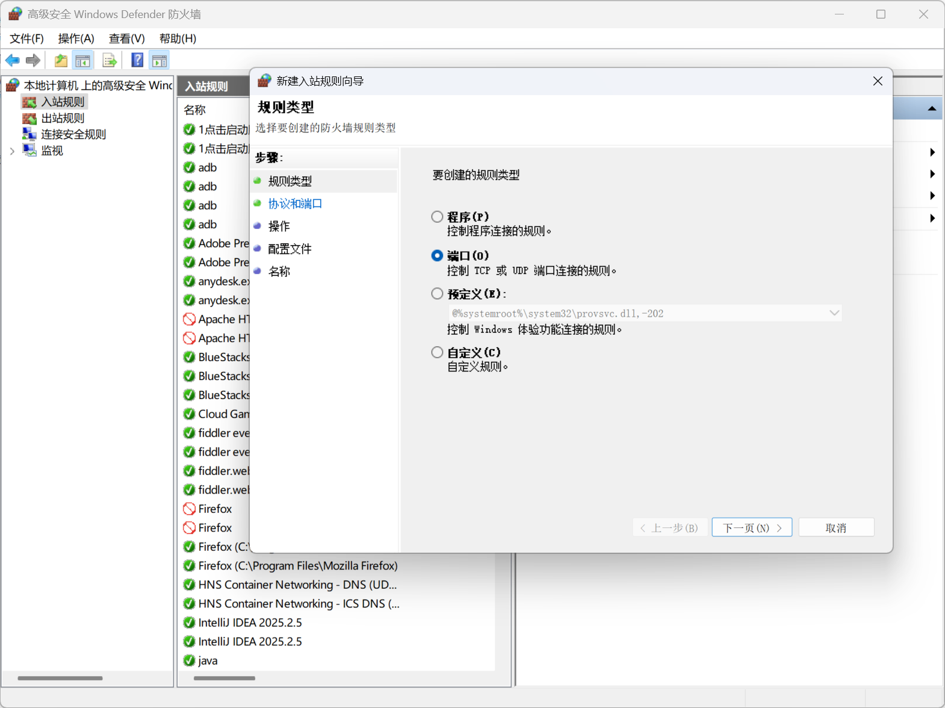Expand the 监视 tree node
This screenshot has width=945, height=708.
(12, 151)
